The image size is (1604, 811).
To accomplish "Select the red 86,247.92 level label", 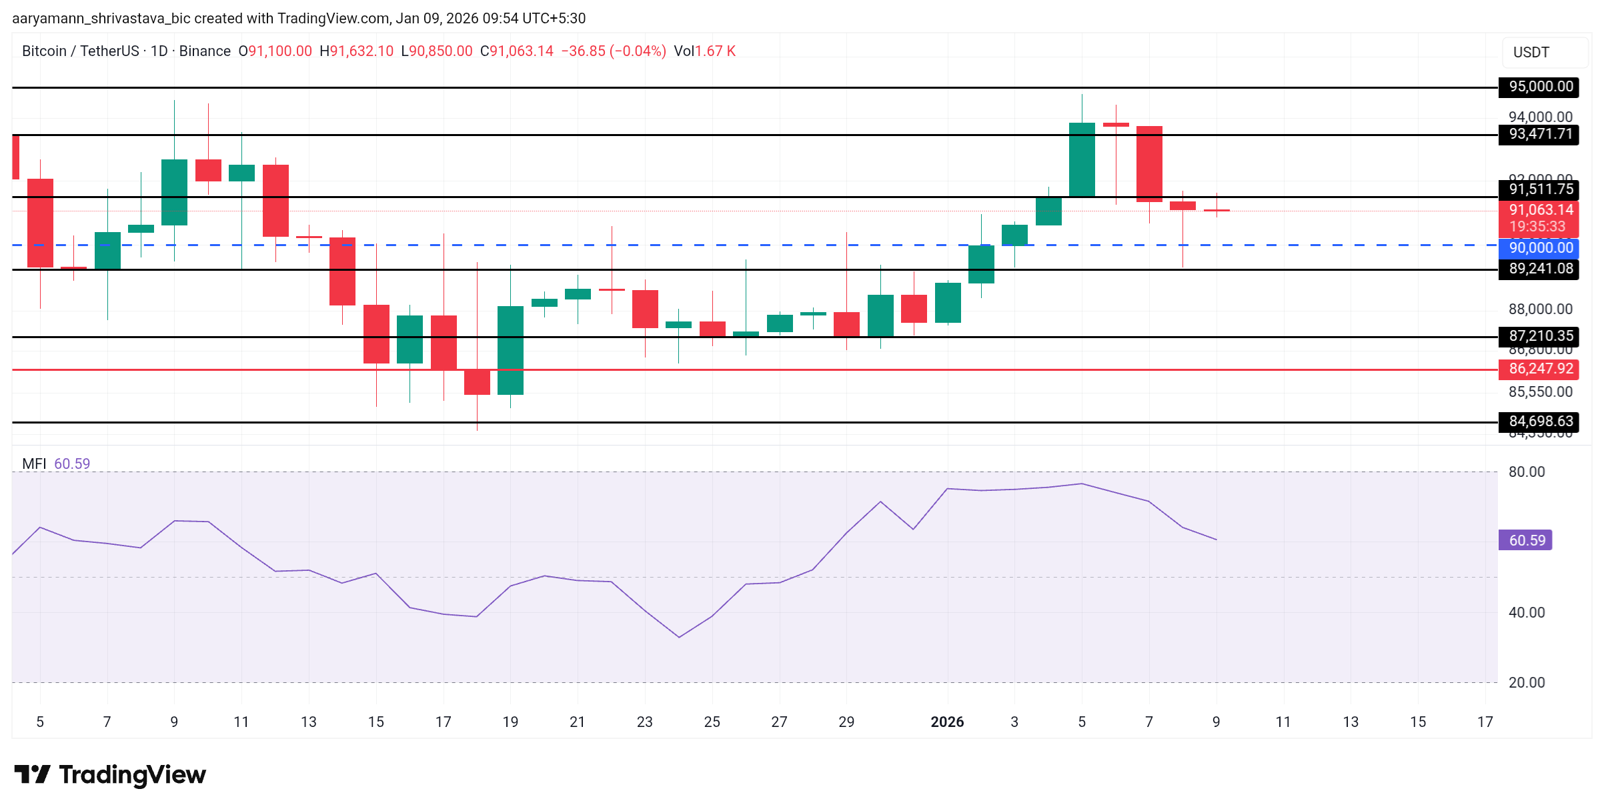I will (x=1541, y=369).
